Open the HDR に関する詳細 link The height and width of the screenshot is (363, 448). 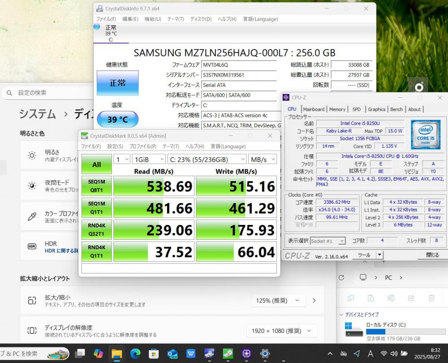pos(61,251)
